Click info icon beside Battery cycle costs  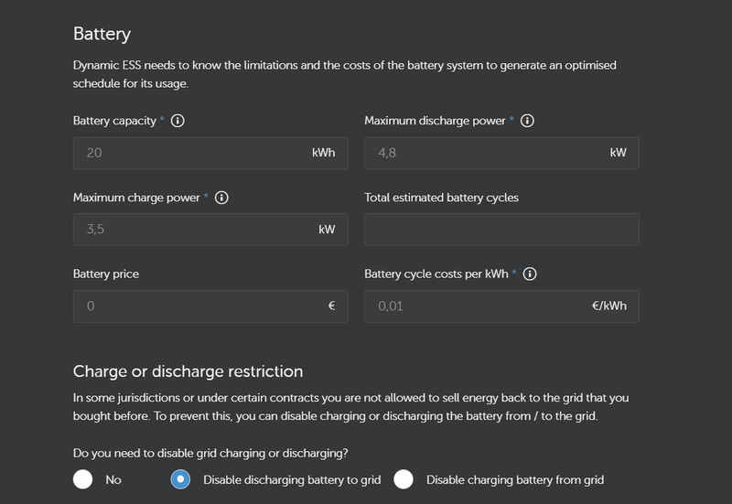(530, 273)
